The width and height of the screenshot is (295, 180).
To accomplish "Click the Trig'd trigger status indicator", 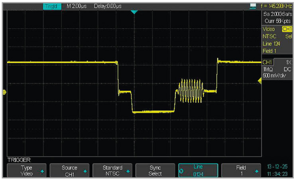I will [52, 7].
